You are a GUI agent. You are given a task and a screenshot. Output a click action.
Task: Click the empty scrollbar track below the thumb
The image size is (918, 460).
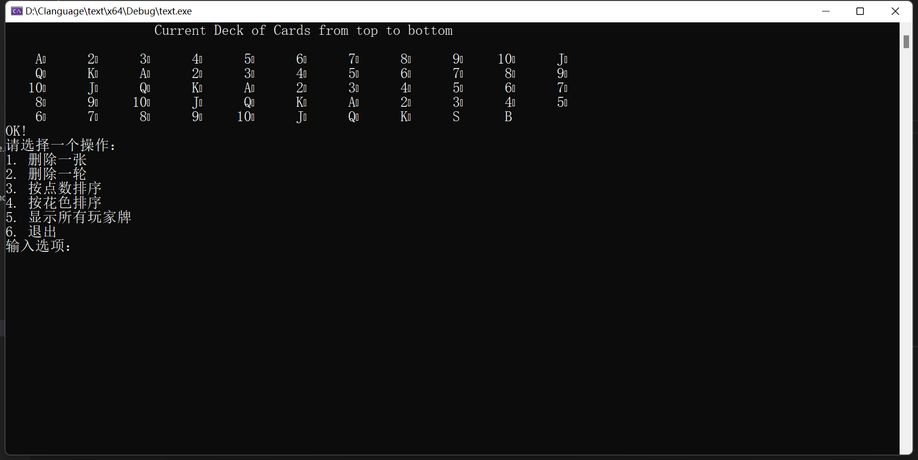point(906,248)
